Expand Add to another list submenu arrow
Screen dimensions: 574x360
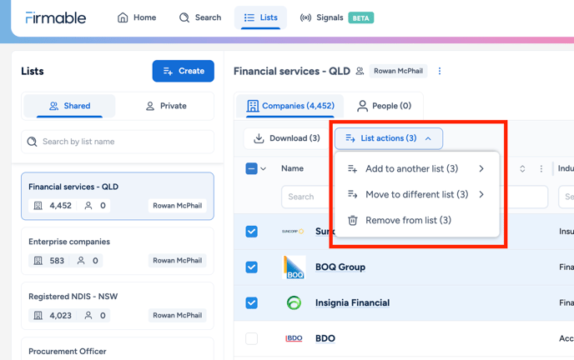coord(481,168)
